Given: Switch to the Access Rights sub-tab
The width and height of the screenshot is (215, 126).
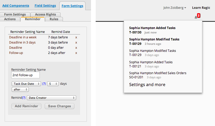Looking at the screenshot, I should (45, 15).
